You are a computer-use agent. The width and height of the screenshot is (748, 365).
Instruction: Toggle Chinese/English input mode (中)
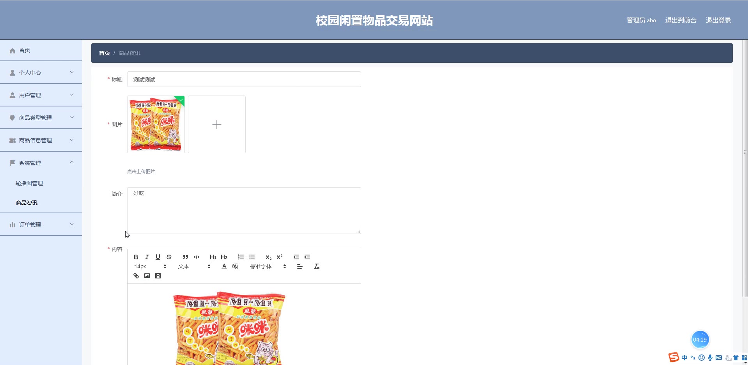pyautogui.click(x=684, y=358)
